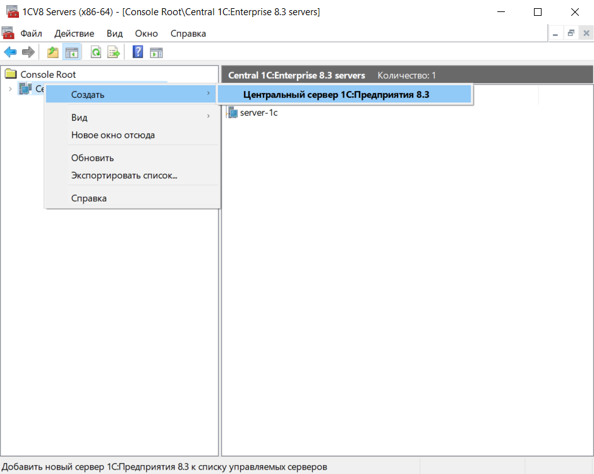Click the status bar text Добавить новый сервер
This screenshot has width=594, height=474.
coord(164,467)
